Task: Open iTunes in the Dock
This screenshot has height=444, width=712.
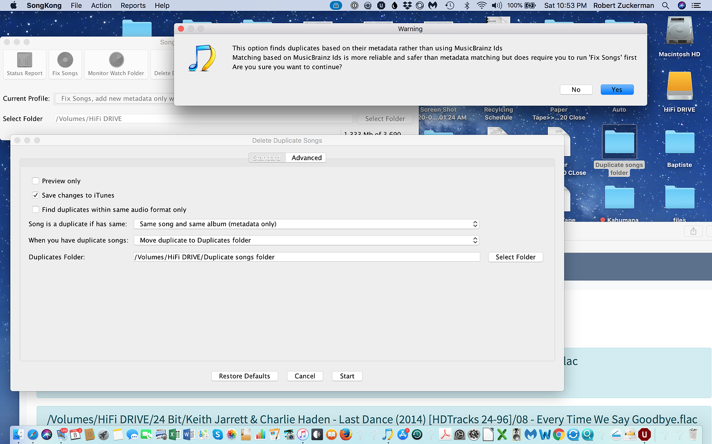Action: click(x=303, y=434)
